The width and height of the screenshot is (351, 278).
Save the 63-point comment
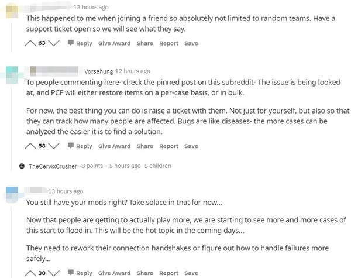(191, 43)
